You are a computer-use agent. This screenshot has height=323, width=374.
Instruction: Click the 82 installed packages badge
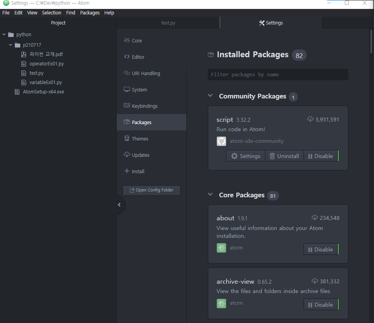click(x=299, y=55)
